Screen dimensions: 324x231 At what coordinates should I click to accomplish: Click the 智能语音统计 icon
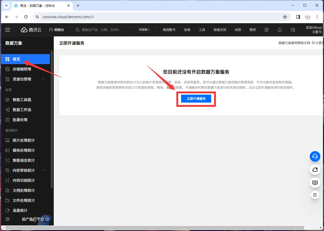7,160
